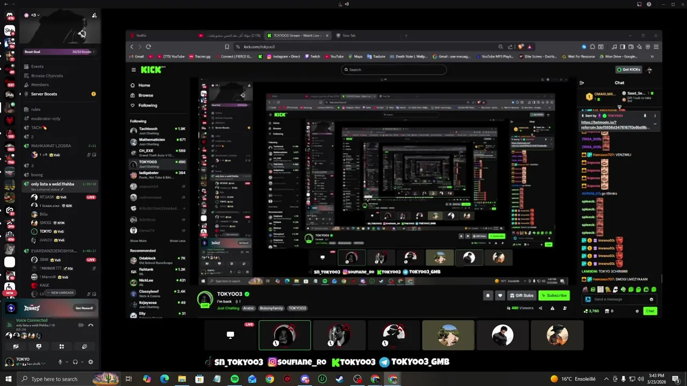The width and height of the screenshot is (687, 386).
Task: Open Steam from the taskbar
Action: point(340,379)
